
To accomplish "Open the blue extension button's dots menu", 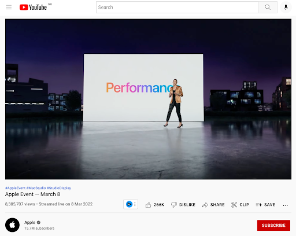I will click(135, 204).
